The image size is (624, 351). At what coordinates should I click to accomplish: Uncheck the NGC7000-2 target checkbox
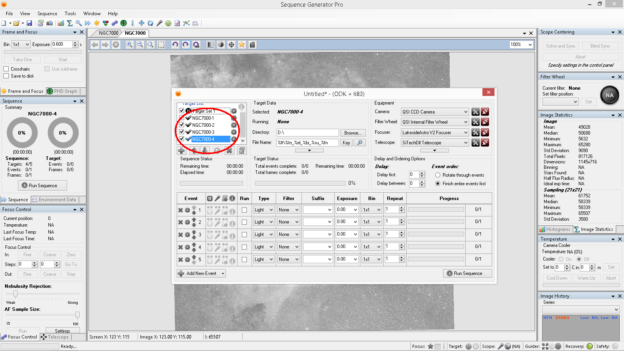(182, 125)
